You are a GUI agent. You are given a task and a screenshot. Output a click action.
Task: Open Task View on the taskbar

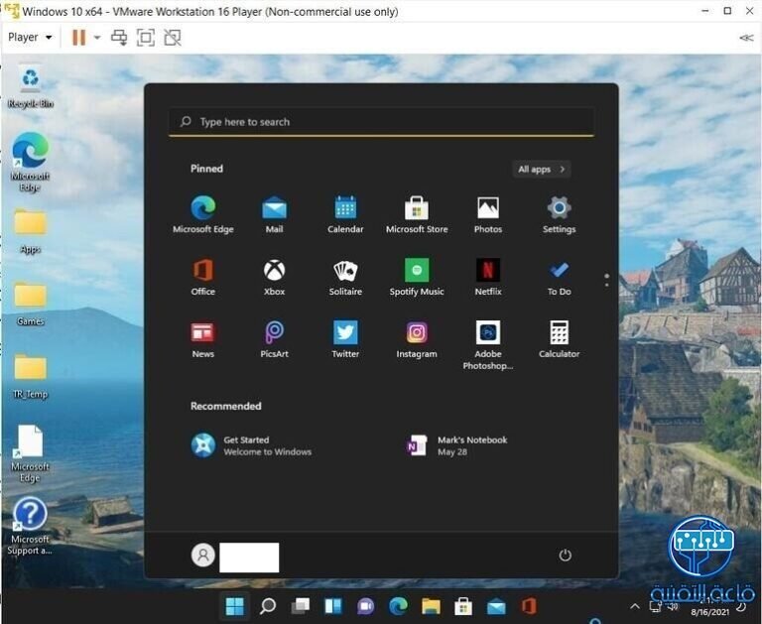click(301, 606)
